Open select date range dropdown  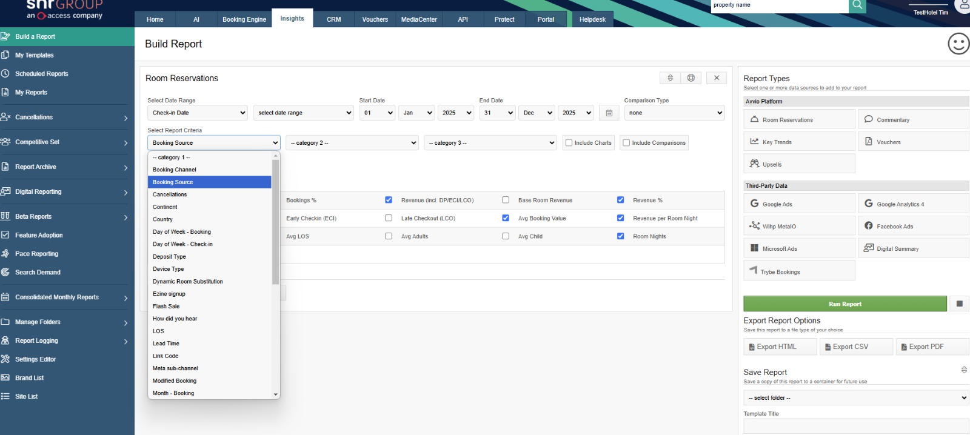[x=303, y=113]
